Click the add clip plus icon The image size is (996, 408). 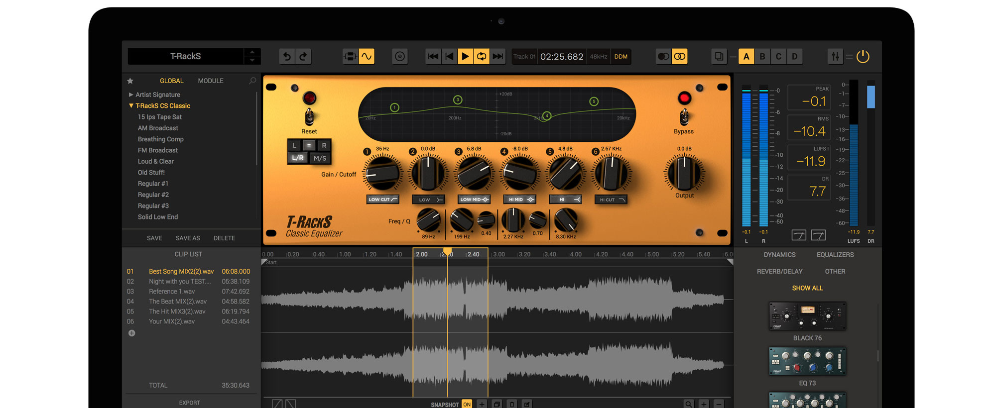132,333
